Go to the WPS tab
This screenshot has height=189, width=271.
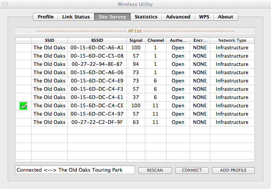tap(204, 17)
